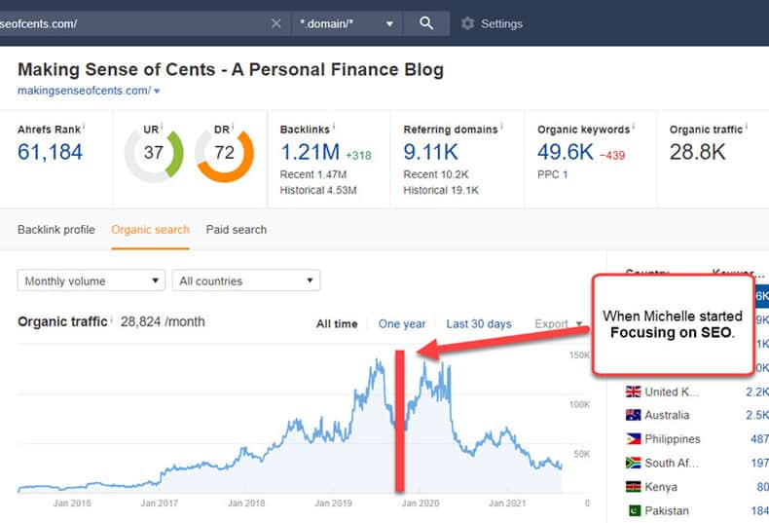The width and height of the screenshot is (769, 523).
Task: Click the Australia country name
Action: [667, 415]
